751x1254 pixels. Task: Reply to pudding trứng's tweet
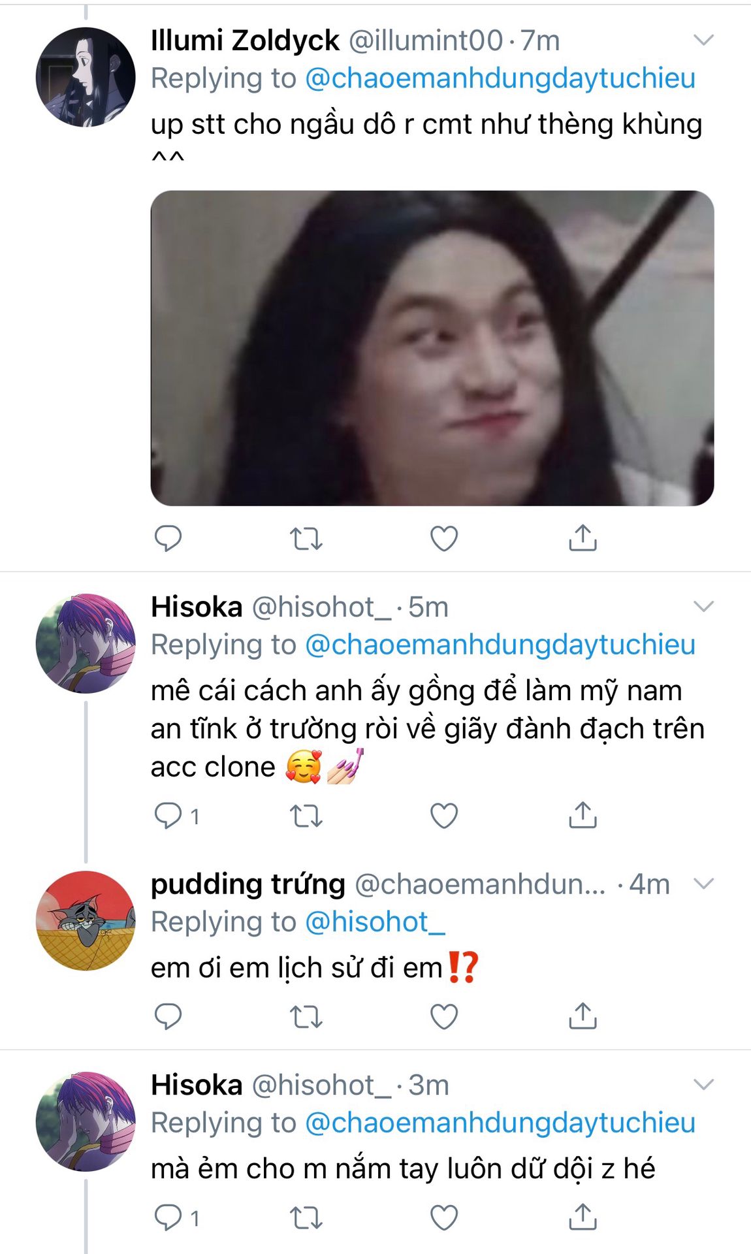tap(168, 1017)
